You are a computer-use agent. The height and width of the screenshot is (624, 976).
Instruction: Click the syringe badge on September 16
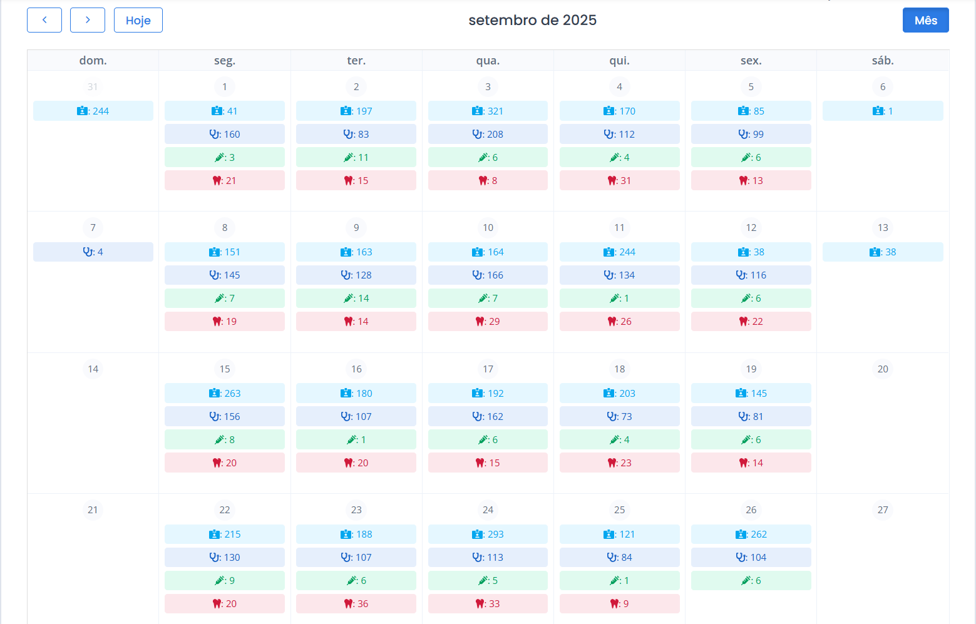click(356, 439)
